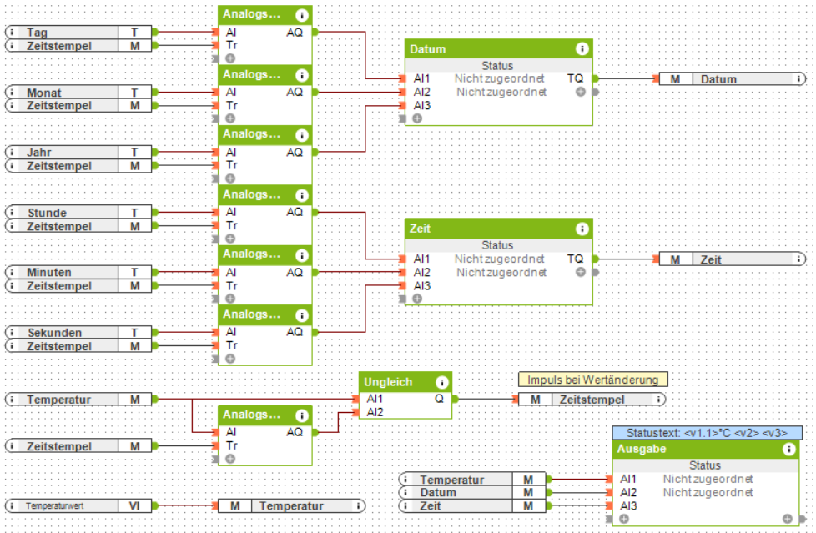Click AI1 input pin of Datum block
Screen dimensions: 816x533
402,78
